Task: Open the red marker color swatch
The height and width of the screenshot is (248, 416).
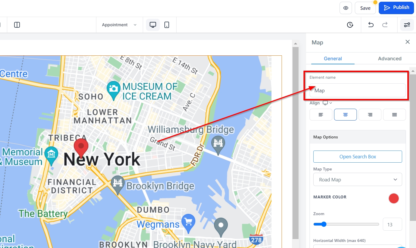Action: point(393,198)
